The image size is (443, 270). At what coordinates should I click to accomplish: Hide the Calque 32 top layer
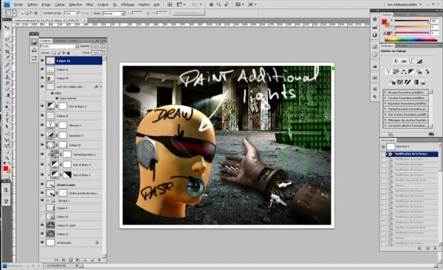click(x=42, y=61)
